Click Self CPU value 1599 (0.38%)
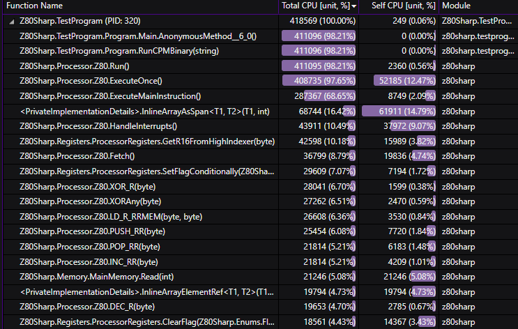Screen dimensions: 518x329 tap(411, 187)
